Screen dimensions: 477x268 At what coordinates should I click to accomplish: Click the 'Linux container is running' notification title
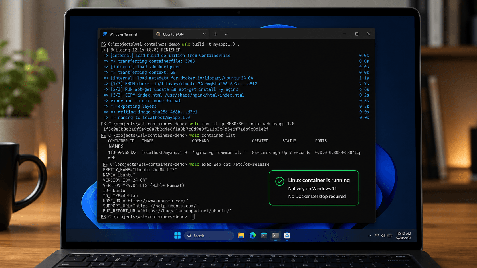(319, 180)
